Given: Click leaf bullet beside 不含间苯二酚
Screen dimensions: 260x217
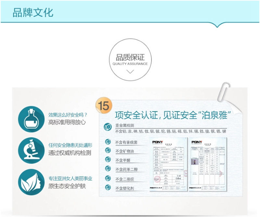Looking at the screenshot, I should click(x=108, y=168).
